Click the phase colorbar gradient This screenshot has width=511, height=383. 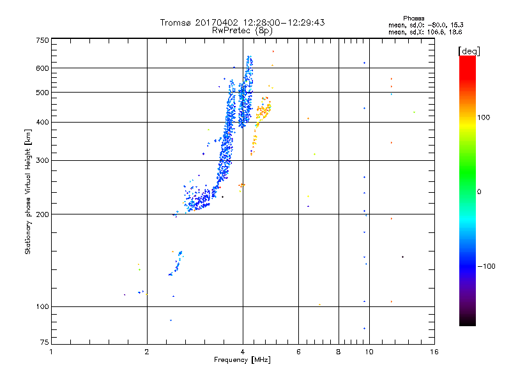[468, 191]
